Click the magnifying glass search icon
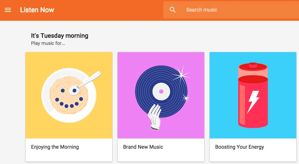Viewport: 299px width, 164px height. pos(173,10)
